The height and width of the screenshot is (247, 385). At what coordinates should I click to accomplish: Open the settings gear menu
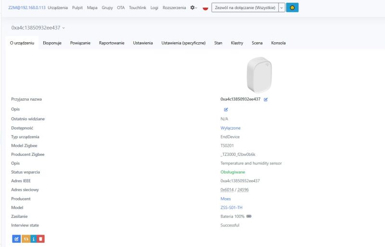point(193,8)
